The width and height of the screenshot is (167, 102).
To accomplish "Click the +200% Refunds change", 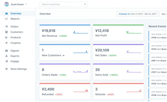I will click(110, 95).
